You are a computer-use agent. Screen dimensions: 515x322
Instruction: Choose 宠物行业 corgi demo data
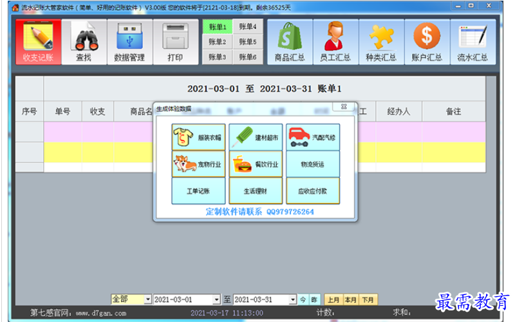point(198,164)
